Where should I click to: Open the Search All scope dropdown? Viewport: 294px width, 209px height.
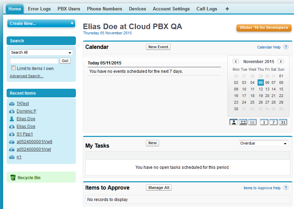[x=41, y=52]
